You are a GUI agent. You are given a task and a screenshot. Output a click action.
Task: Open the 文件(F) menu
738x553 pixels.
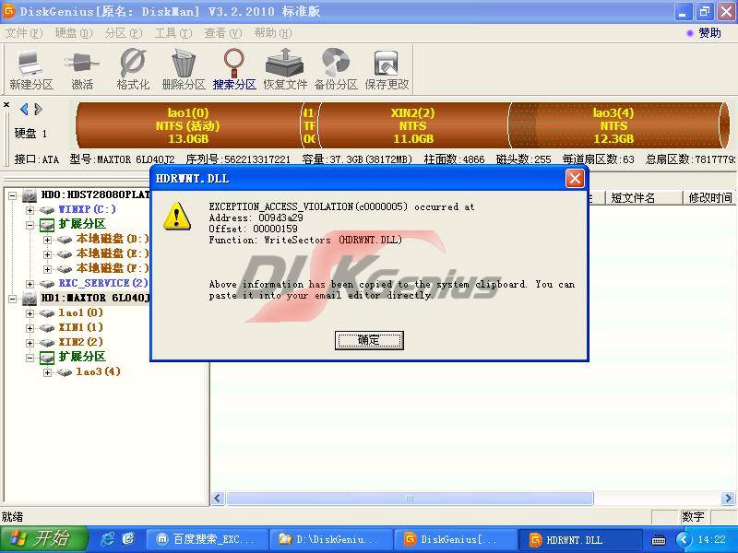coord(24,33)
